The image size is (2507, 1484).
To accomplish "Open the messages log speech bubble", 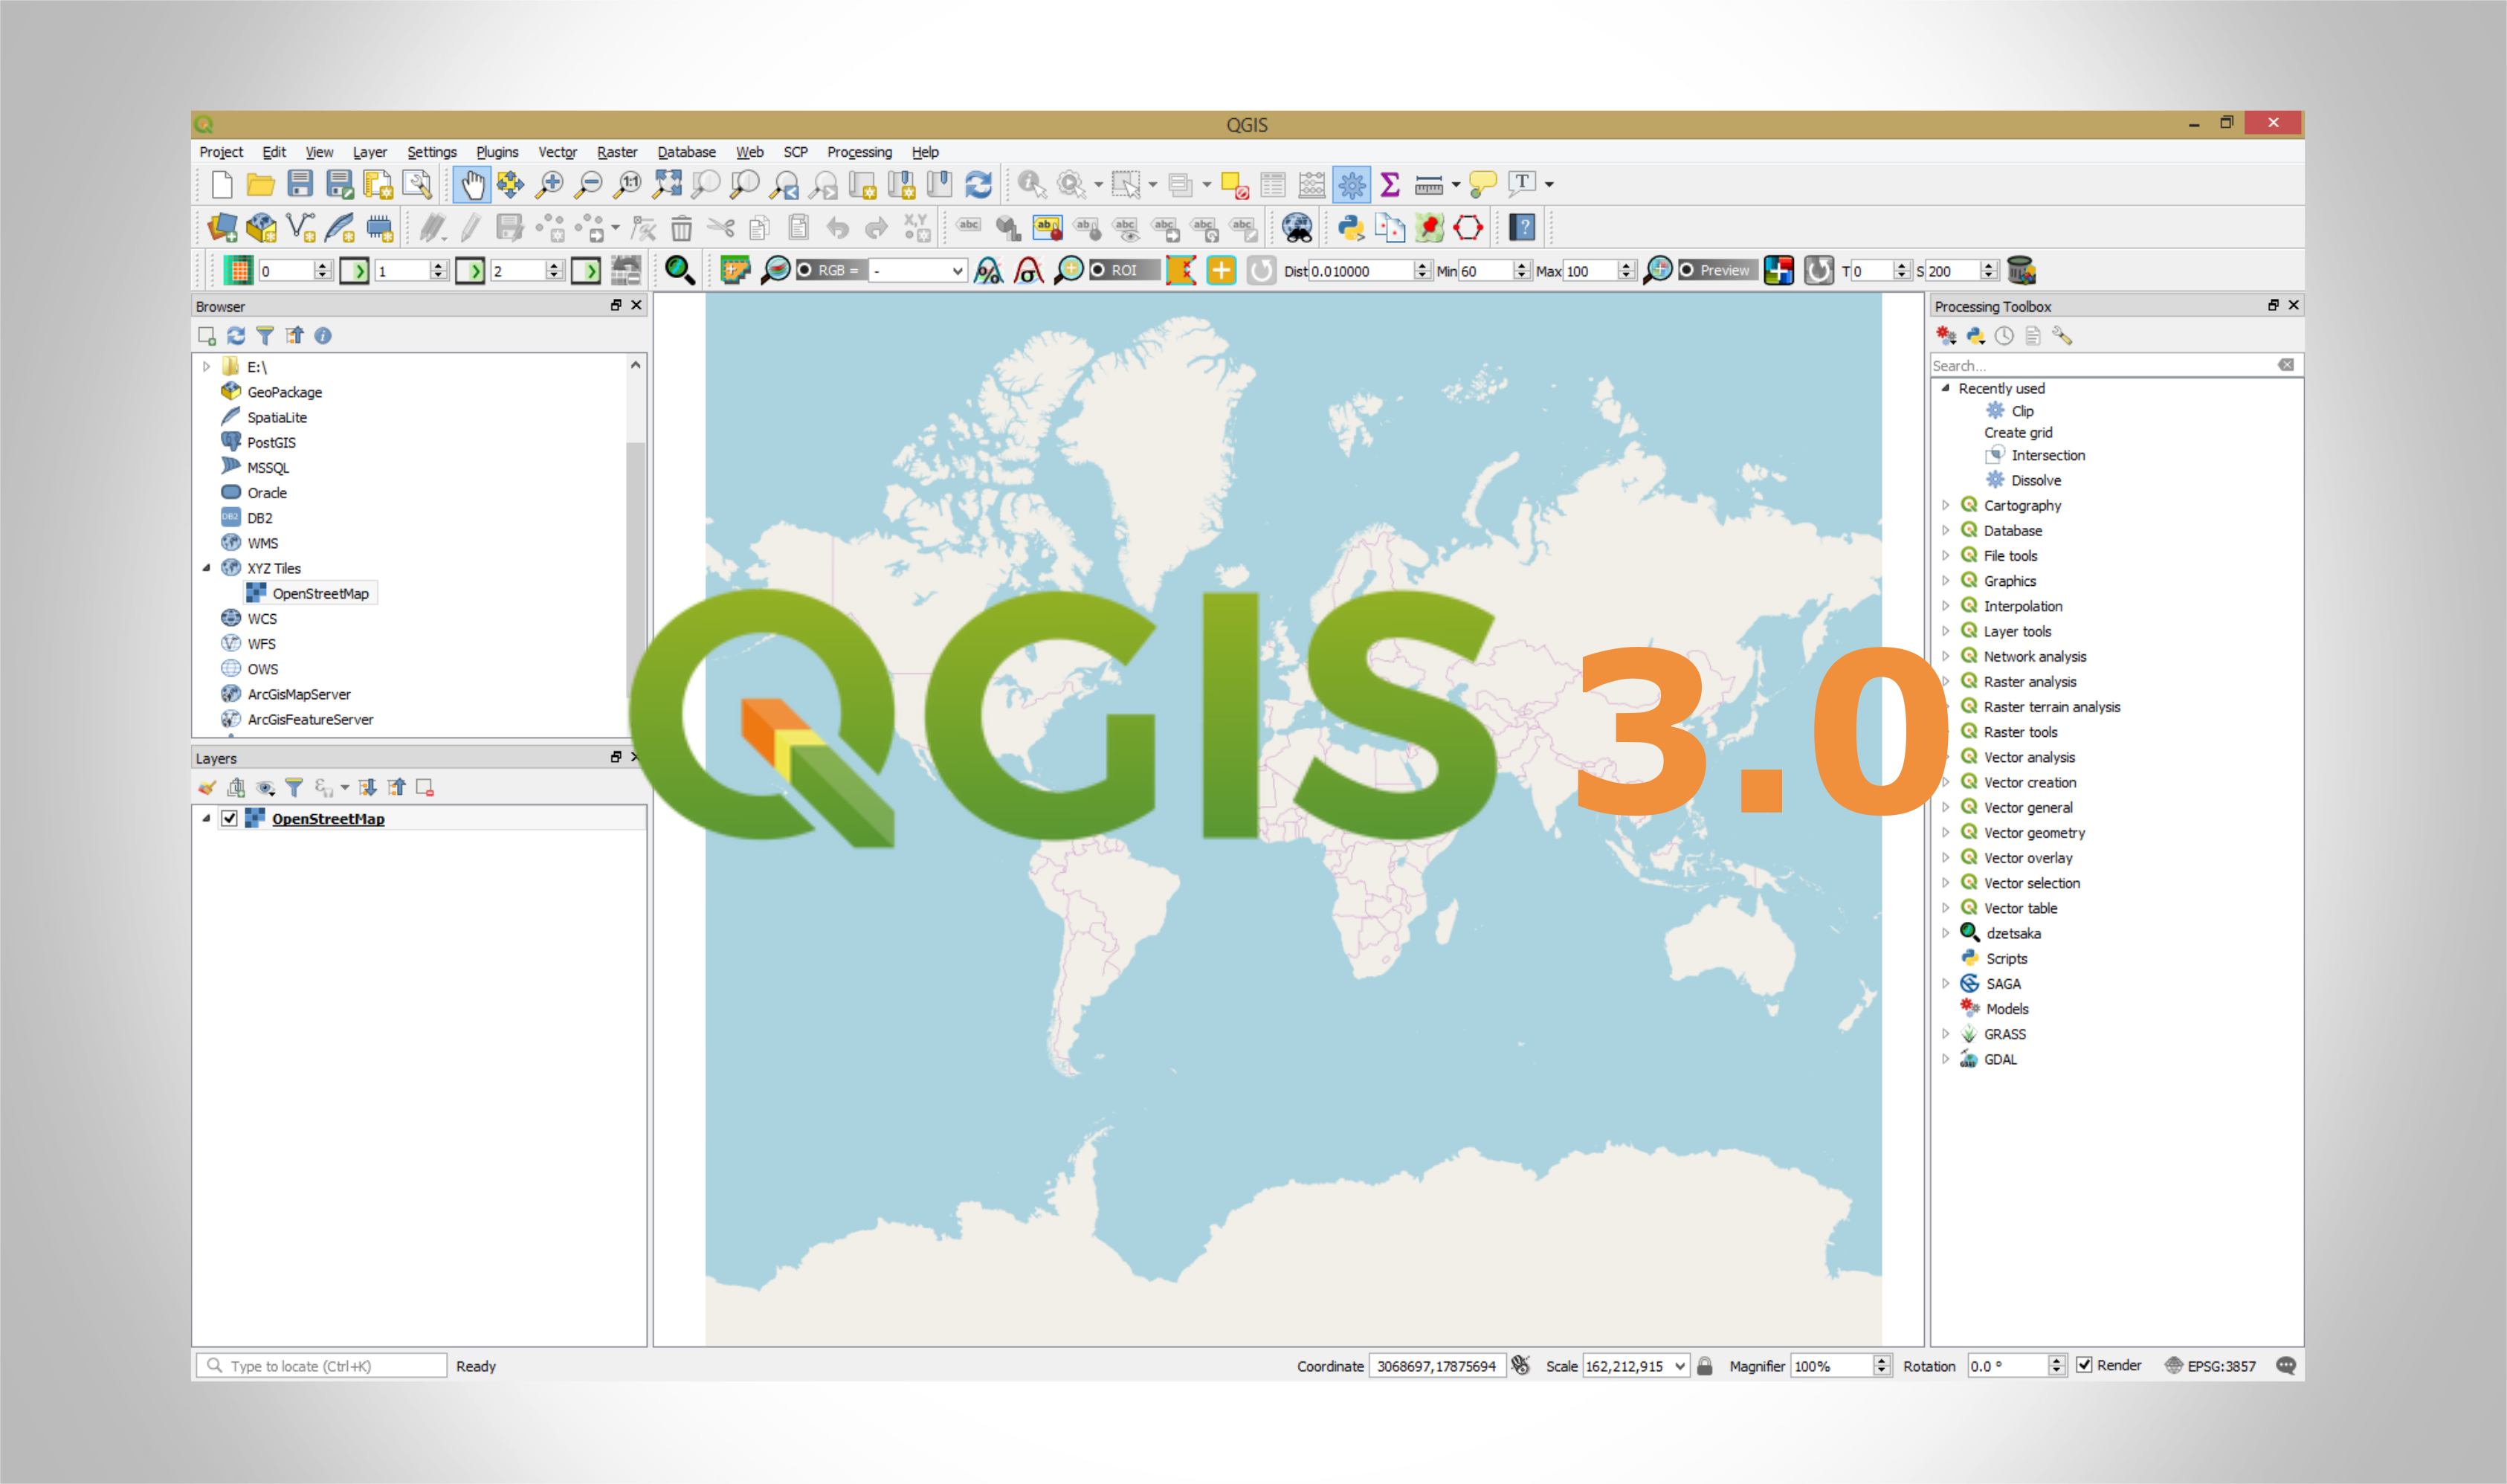I will click(2286, 1366).
